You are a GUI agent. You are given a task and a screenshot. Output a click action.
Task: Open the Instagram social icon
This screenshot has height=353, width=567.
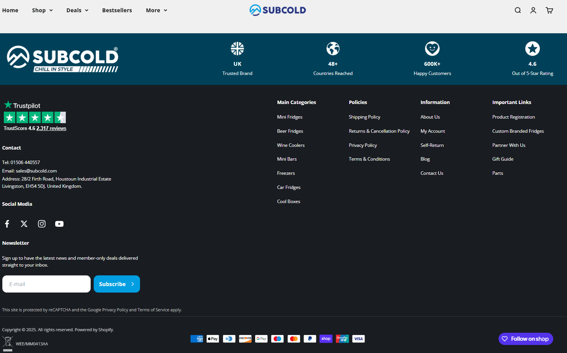pos(41,224)
